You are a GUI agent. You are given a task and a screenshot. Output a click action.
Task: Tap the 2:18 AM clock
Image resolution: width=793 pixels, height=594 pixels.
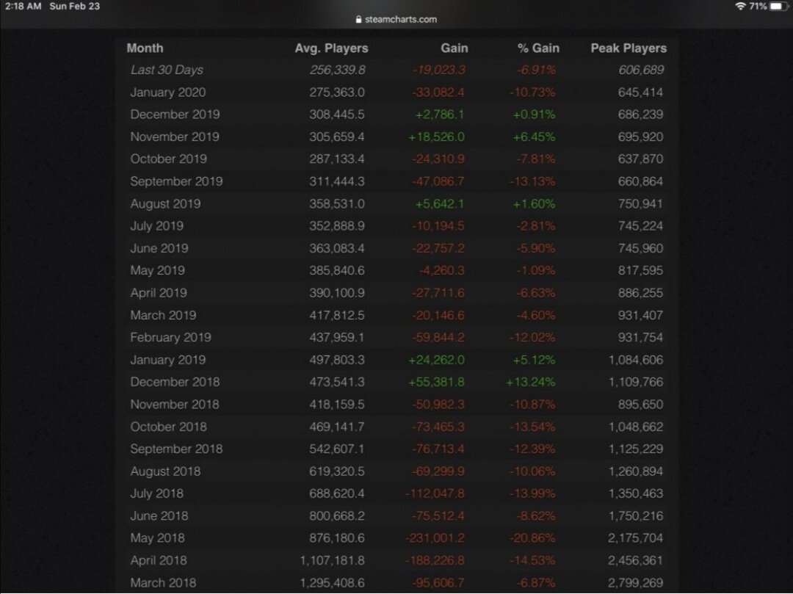pyautogui.click(x=22, y=6)
